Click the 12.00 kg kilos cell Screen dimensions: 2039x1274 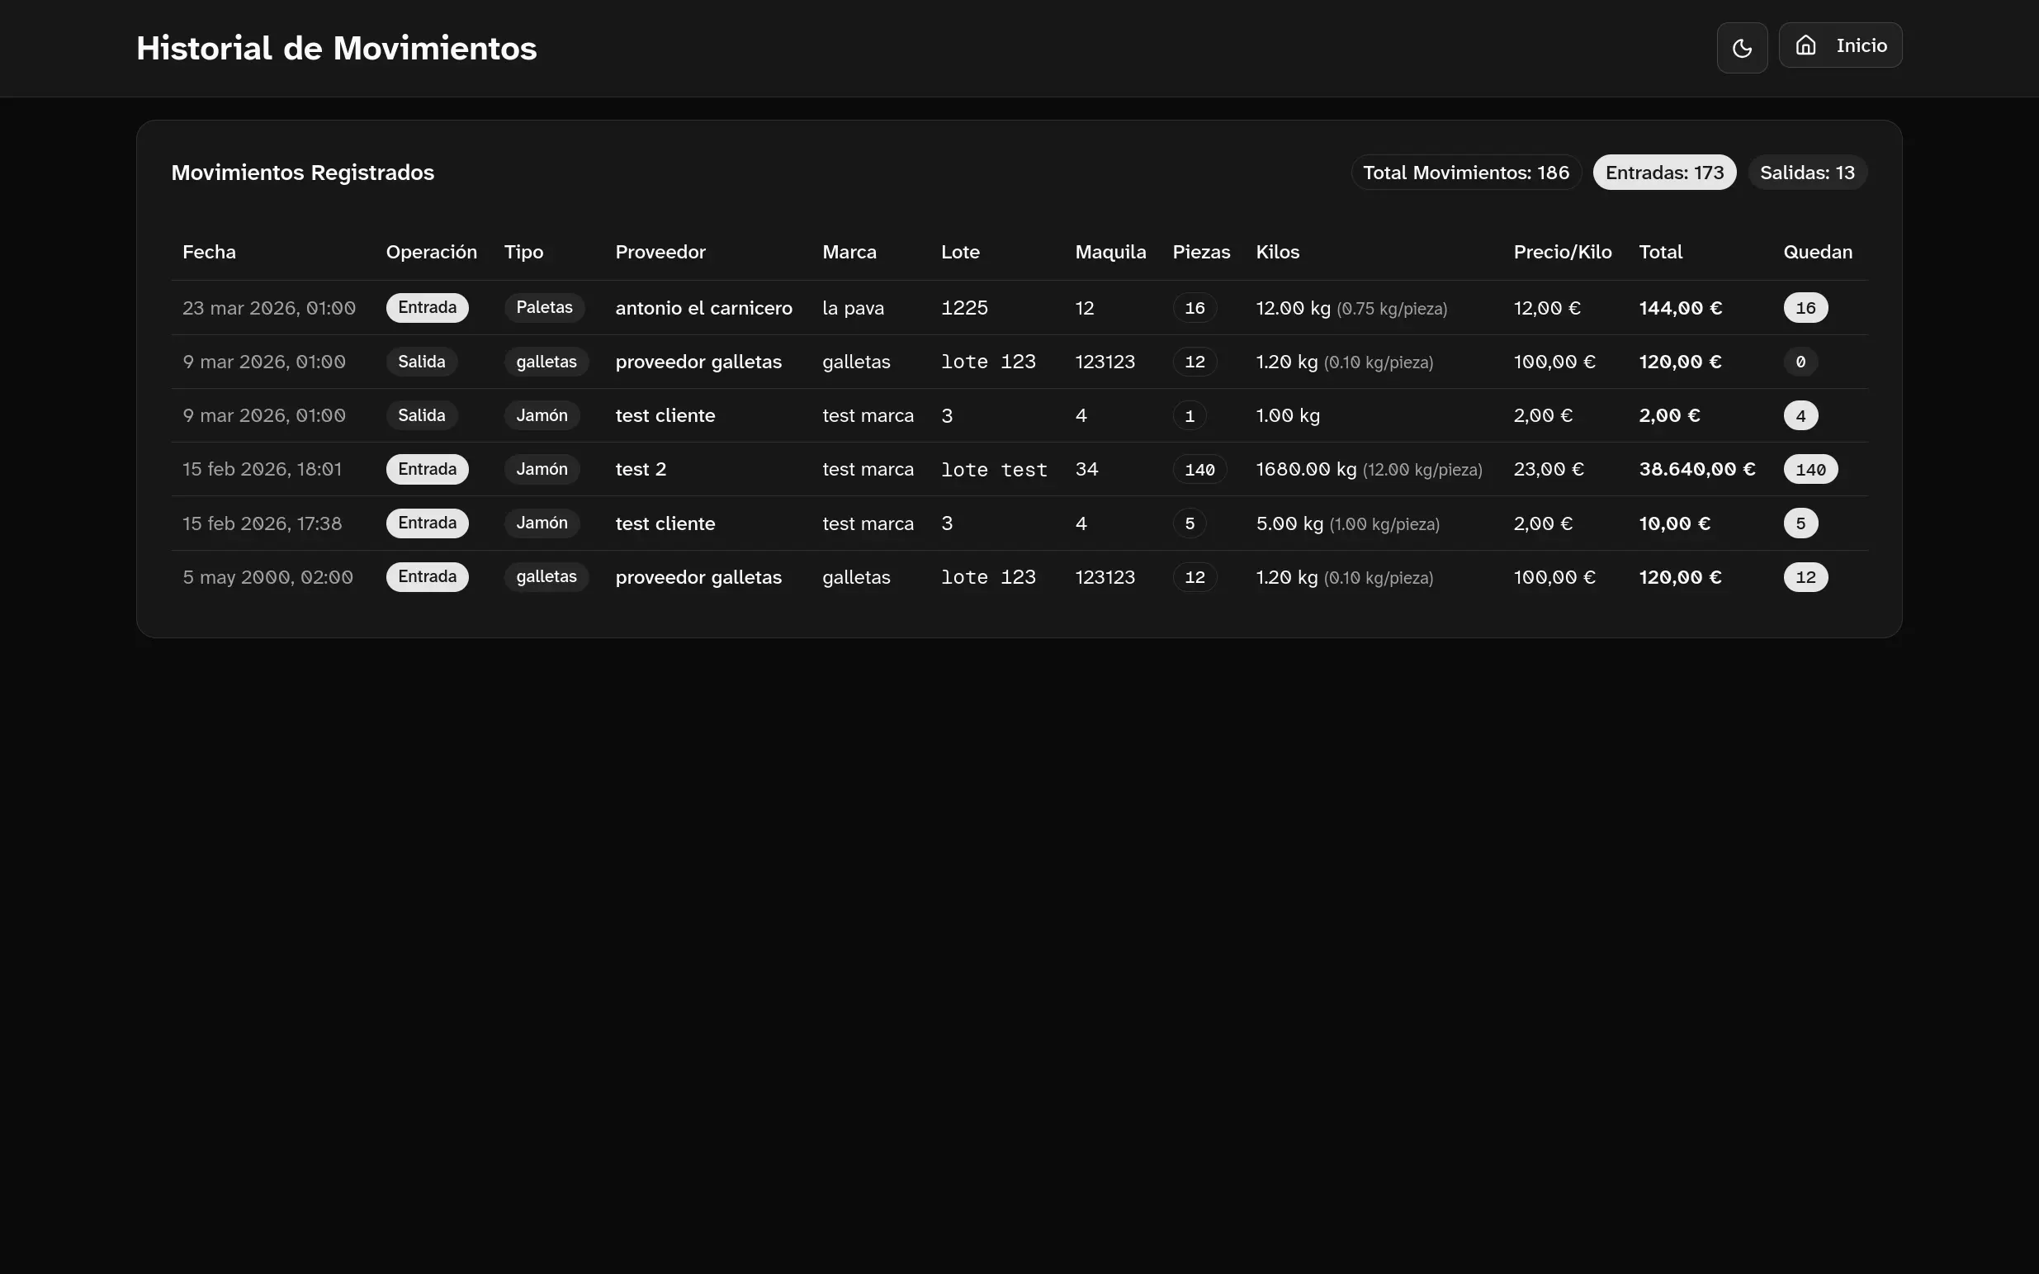tap(1351, 309)
